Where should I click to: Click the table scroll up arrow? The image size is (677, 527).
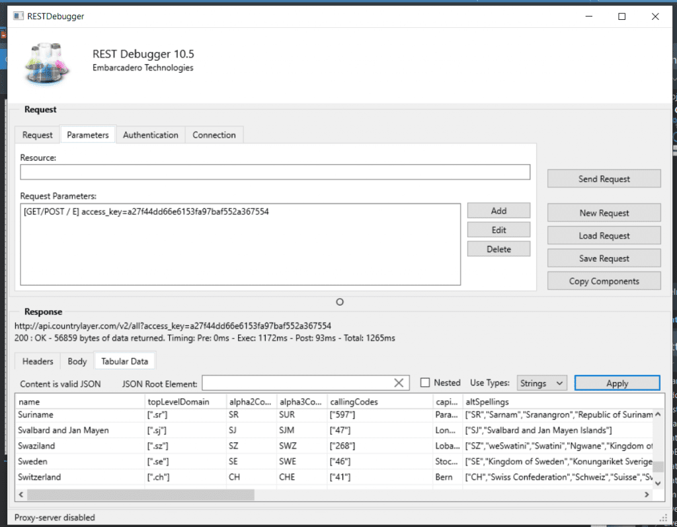[x=658, y=414]
